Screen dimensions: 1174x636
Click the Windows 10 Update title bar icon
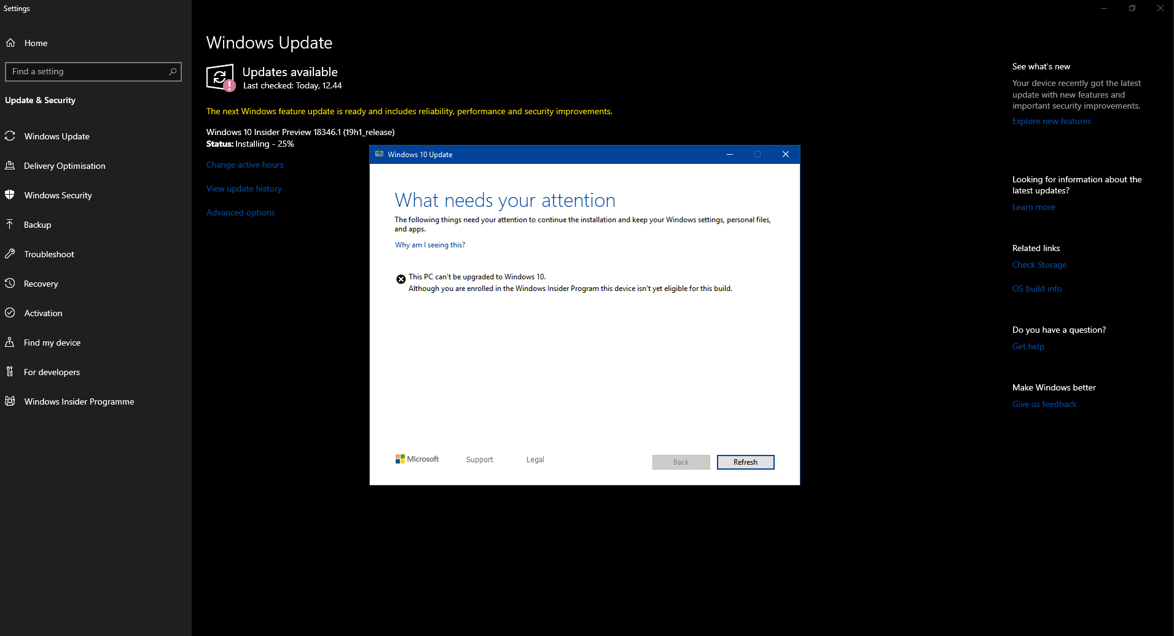[379, 154]
